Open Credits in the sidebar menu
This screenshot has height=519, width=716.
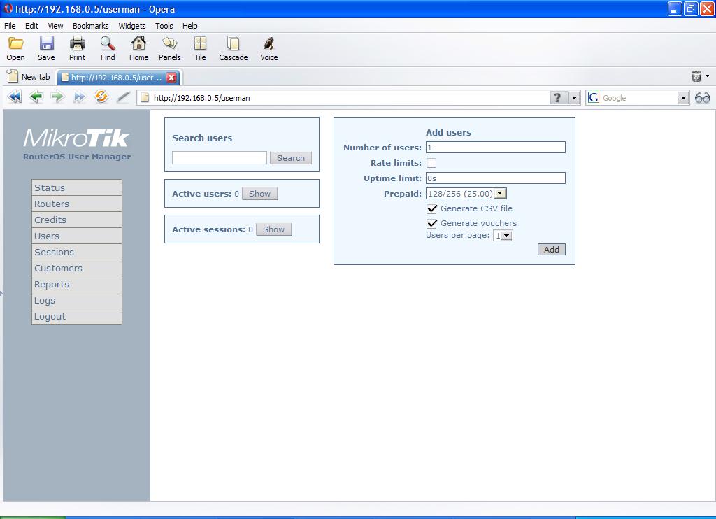[x=77, y=220]
